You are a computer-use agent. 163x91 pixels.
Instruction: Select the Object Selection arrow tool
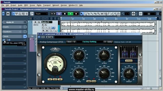click(x=82, y=14)
